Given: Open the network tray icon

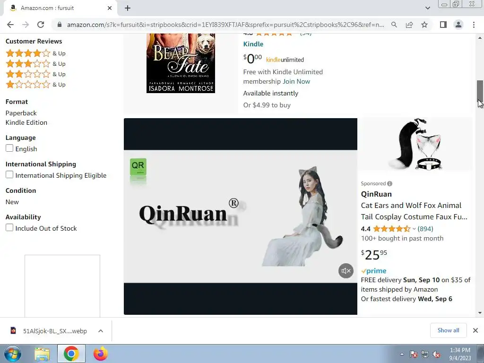Looking at the screenshot, I should 425,354.
